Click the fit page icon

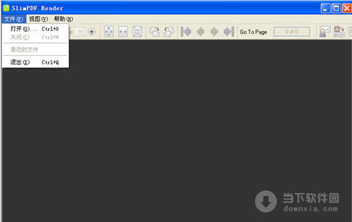pos(109,32)
